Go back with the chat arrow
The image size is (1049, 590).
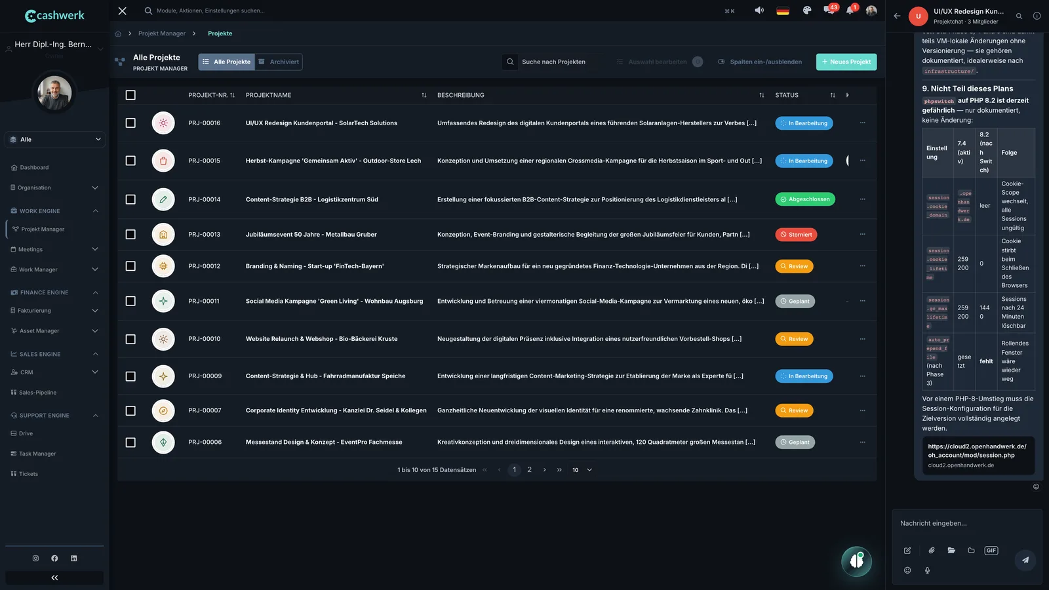click(x=897, y=16)
